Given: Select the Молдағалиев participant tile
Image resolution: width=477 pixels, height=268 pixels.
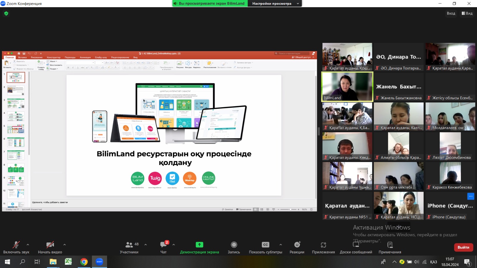Looking at the screenshot, I should tap(450, 116).
